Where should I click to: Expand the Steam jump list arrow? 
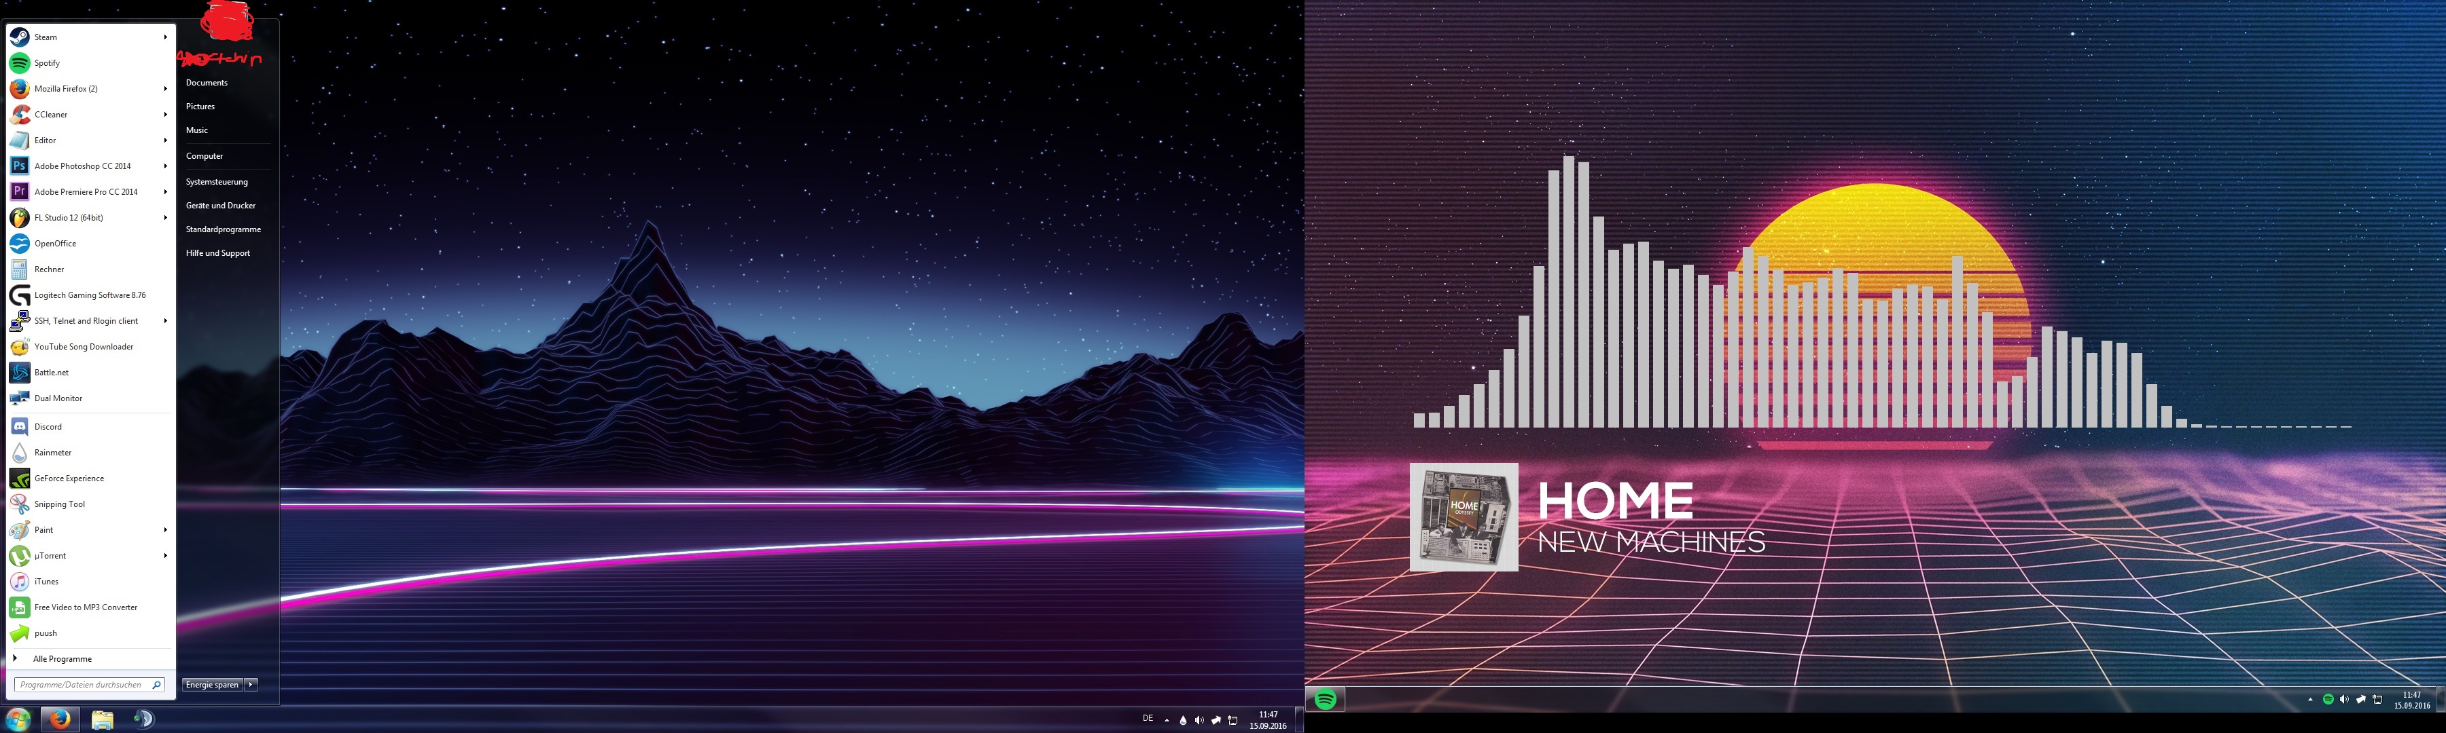coord(165,37)
